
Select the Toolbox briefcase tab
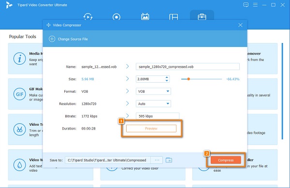click(x=202, y=17)
